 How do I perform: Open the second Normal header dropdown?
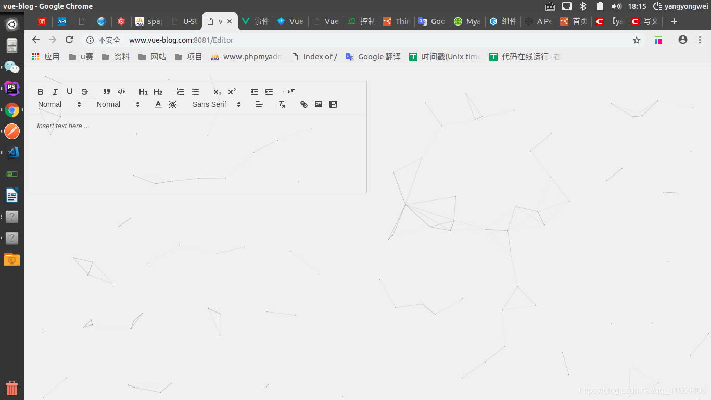[x=119, y=104]
